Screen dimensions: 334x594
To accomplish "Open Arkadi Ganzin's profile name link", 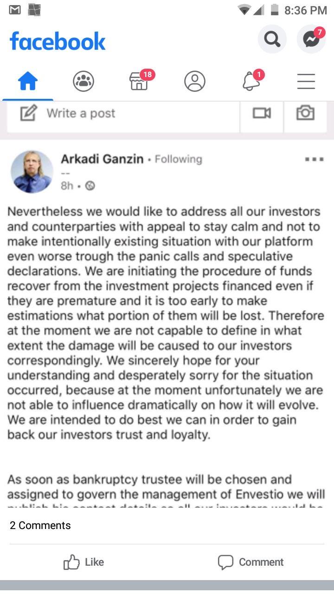I will coord(102,159).
